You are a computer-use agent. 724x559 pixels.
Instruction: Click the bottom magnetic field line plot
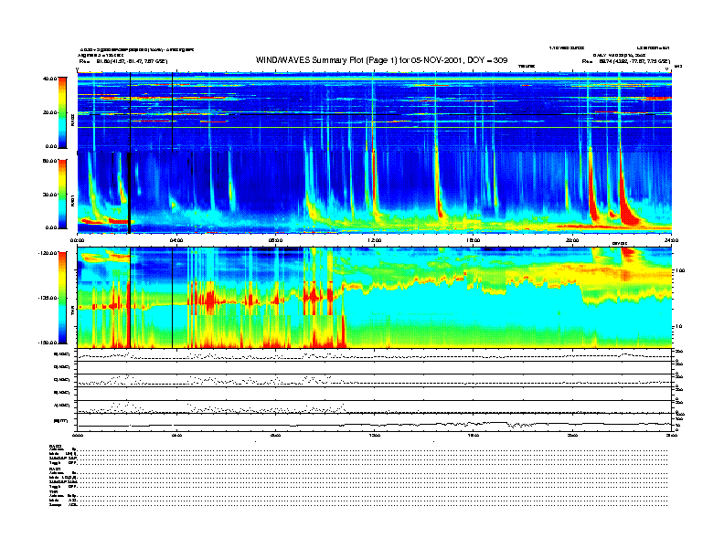375,425
